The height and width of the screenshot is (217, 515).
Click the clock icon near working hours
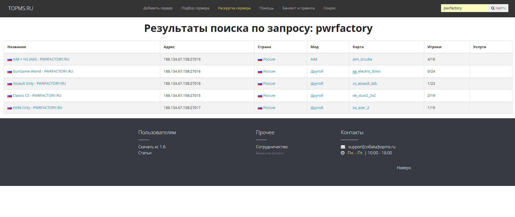pyautogui.click(x=343, y=153)
